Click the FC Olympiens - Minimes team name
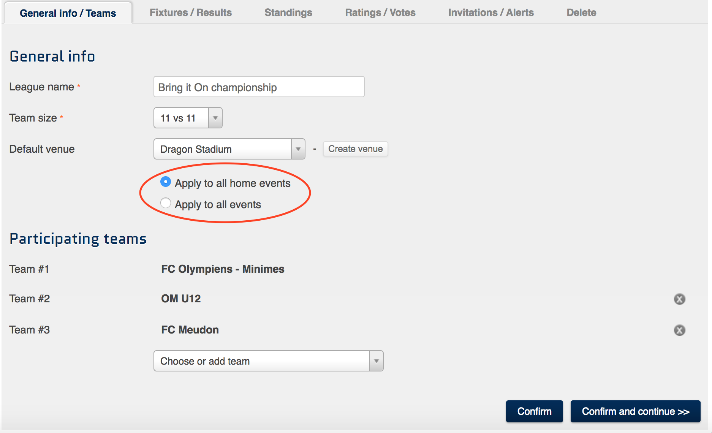Viewport: 712px width, 433px height. click(223, 269)
